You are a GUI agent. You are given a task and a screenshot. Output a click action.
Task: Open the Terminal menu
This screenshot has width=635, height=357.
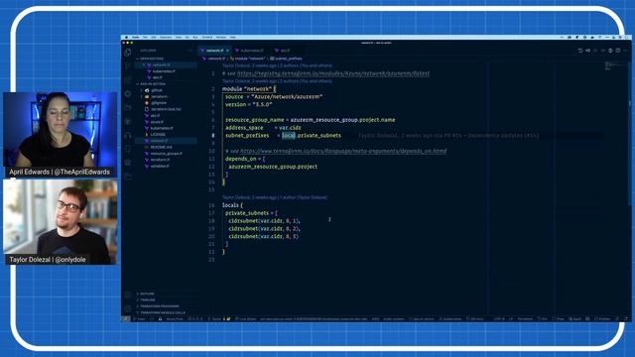tap(207, 38)
